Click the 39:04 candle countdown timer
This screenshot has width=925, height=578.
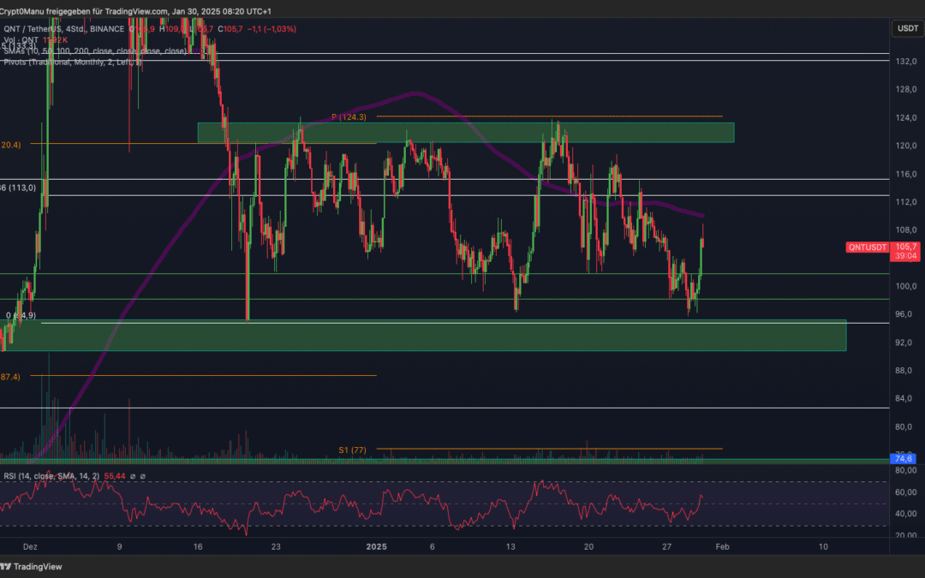pyautogui.click(x=905, y=256)
